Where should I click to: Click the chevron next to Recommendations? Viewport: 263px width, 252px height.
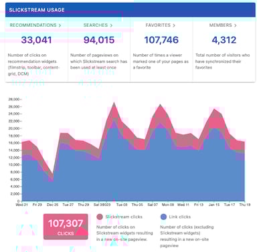point(60,25)
